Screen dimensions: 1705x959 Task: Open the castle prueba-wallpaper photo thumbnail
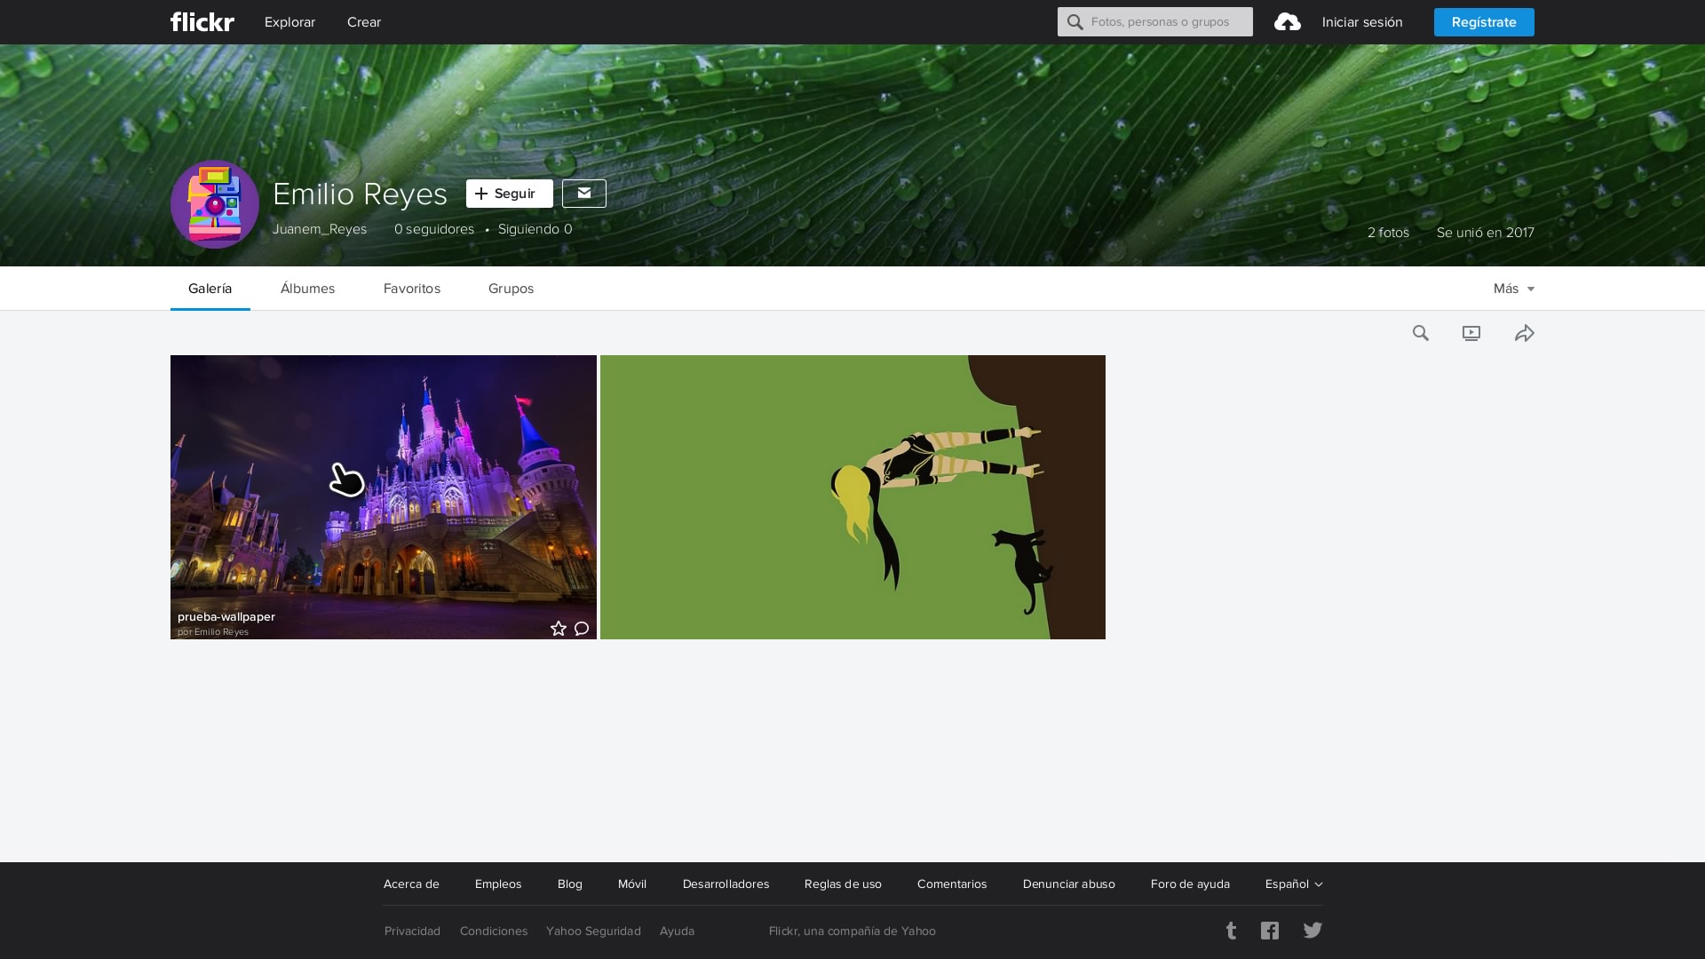point(384,497)
